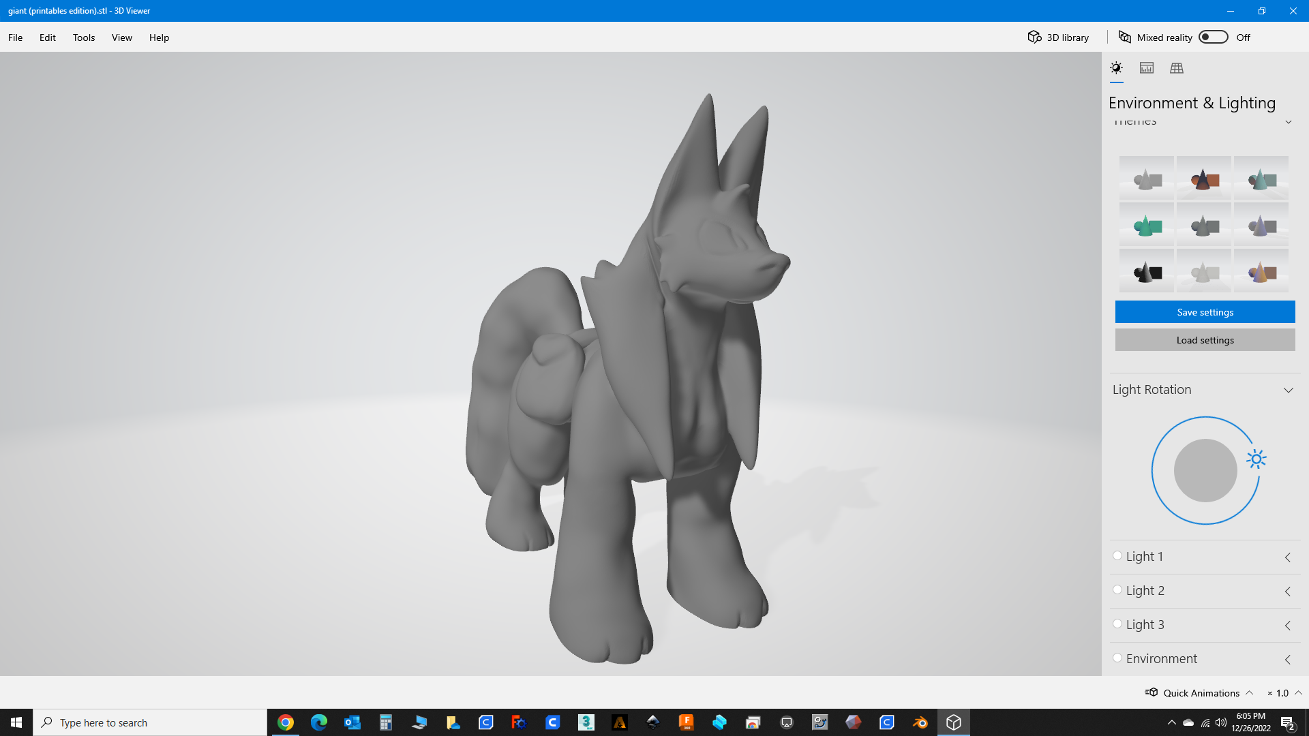Select the pale white theme thumbnail
Image resolution: width=1309 pixels, height=736 pixels.
pos(1204,271)
